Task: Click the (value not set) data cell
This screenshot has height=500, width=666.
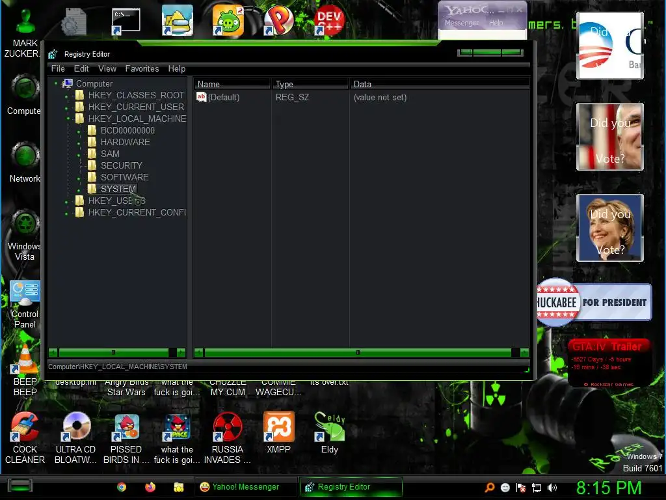Action: pyautogui.click(x=380, y=98)
